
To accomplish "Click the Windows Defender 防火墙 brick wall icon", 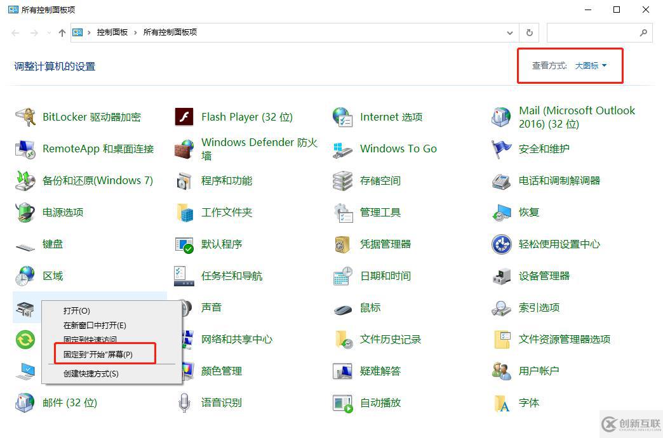I will point(184,149).
